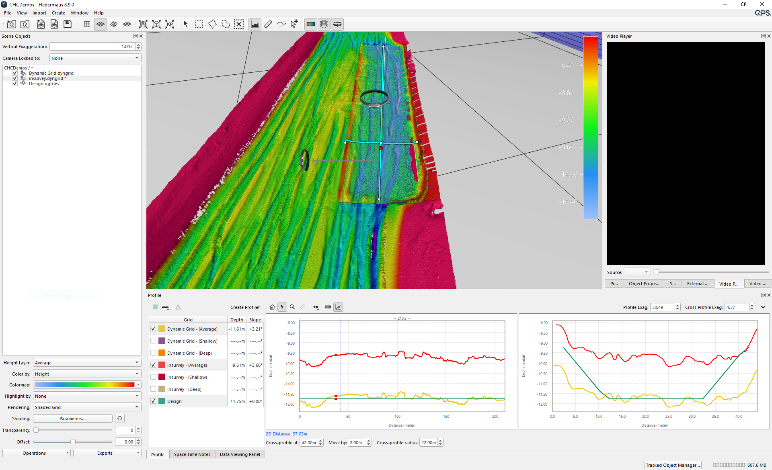Screen dimensions: 772x470
Task: Uncheck the Design.qgfdes scene object
Action: tap(15, 84)
